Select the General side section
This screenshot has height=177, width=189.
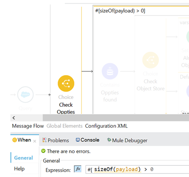[x=23, y=157]
